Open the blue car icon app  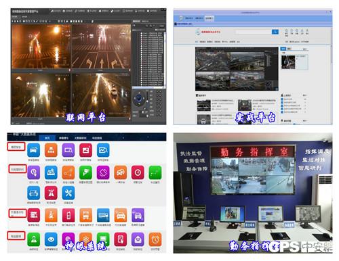click(x=33, y=193)
